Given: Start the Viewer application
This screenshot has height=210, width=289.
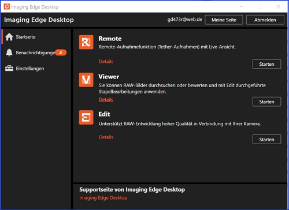Looking at the screenshot, I should point(266,102).
